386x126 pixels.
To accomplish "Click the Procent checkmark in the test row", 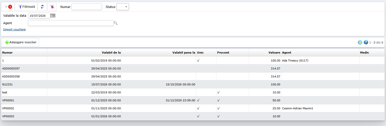I will pos(218,92).
